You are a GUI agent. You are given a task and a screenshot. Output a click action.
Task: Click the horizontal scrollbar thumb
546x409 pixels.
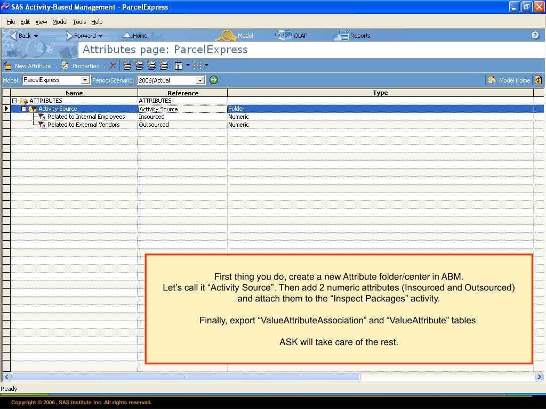coord(186,377)
